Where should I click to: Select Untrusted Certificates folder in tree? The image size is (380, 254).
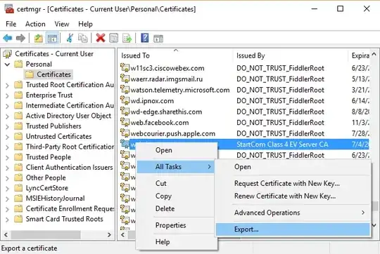pos(58,137)
